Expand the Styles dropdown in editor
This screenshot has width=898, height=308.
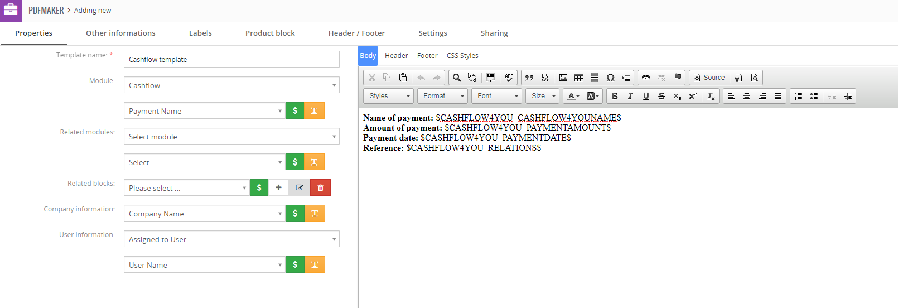pyautogui.click(x=388, y=96)
